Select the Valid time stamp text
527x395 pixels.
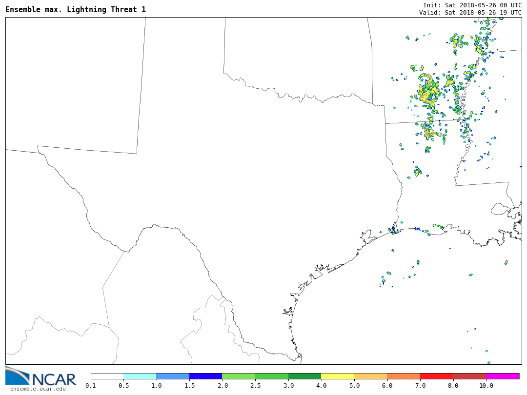tap(470, 13)
